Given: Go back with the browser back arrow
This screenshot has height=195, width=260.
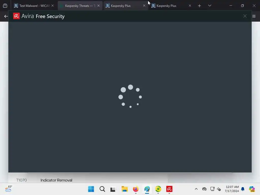Looking at the screenshot, I should point(6,16).
